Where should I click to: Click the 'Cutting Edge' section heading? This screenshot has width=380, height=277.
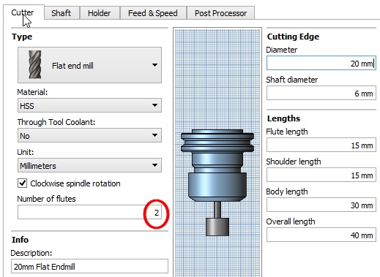pyautogui.click(x=293, y=37)
